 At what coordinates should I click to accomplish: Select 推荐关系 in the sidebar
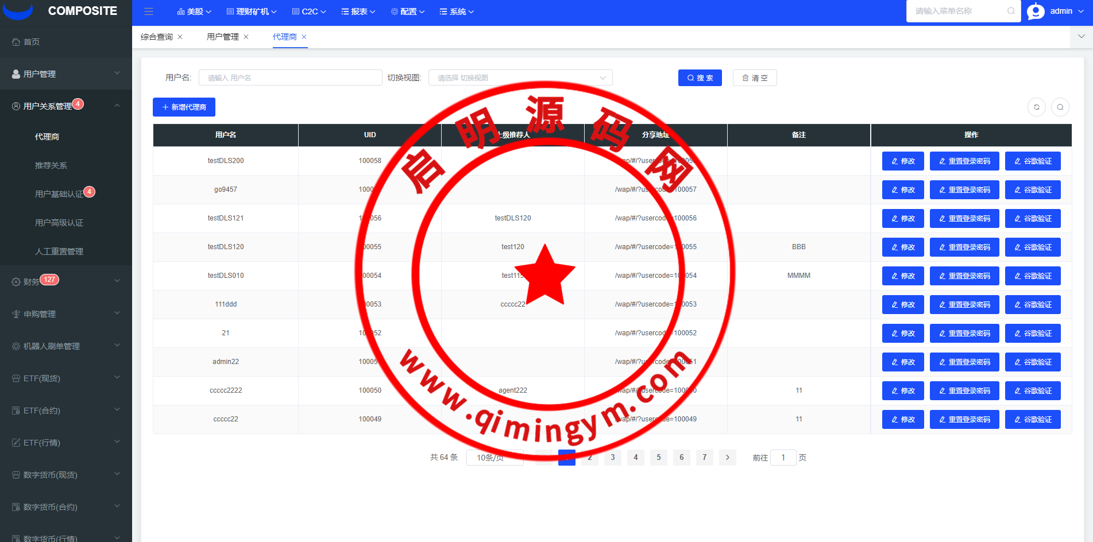point(51,165)
